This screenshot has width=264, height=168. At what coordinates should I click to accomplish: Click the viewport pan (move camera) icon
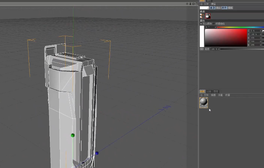pos(187,3)
